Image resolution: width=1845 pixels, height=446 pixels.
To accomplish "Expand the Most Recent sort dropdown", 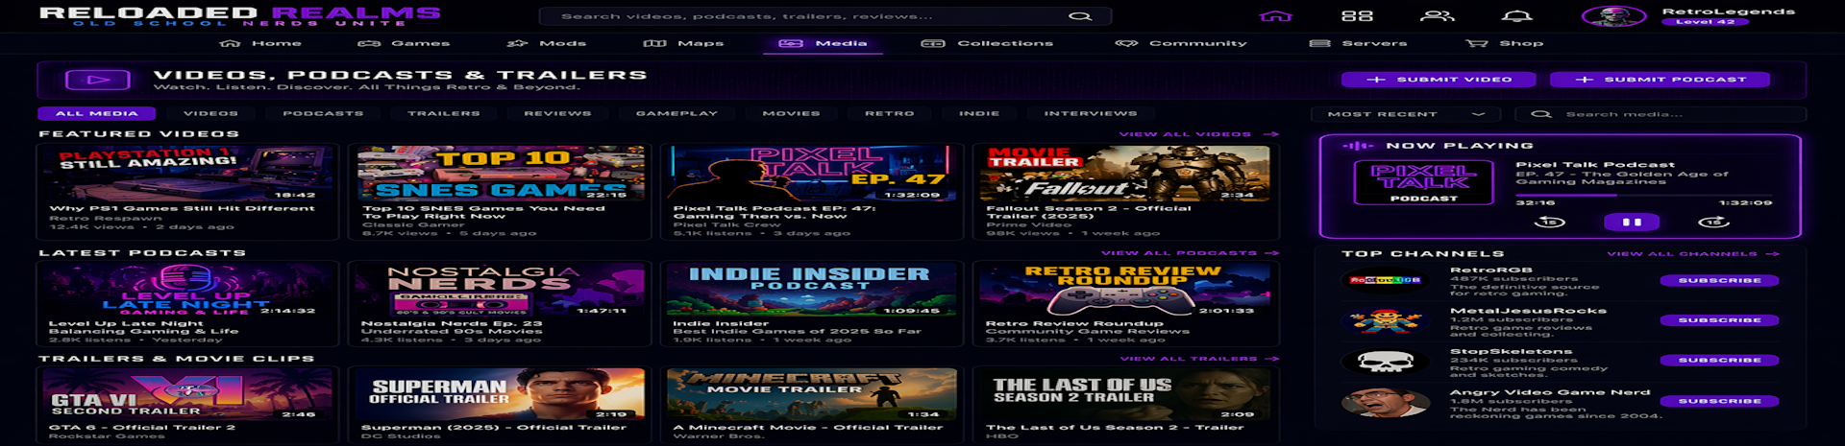I will [1407, 114].
